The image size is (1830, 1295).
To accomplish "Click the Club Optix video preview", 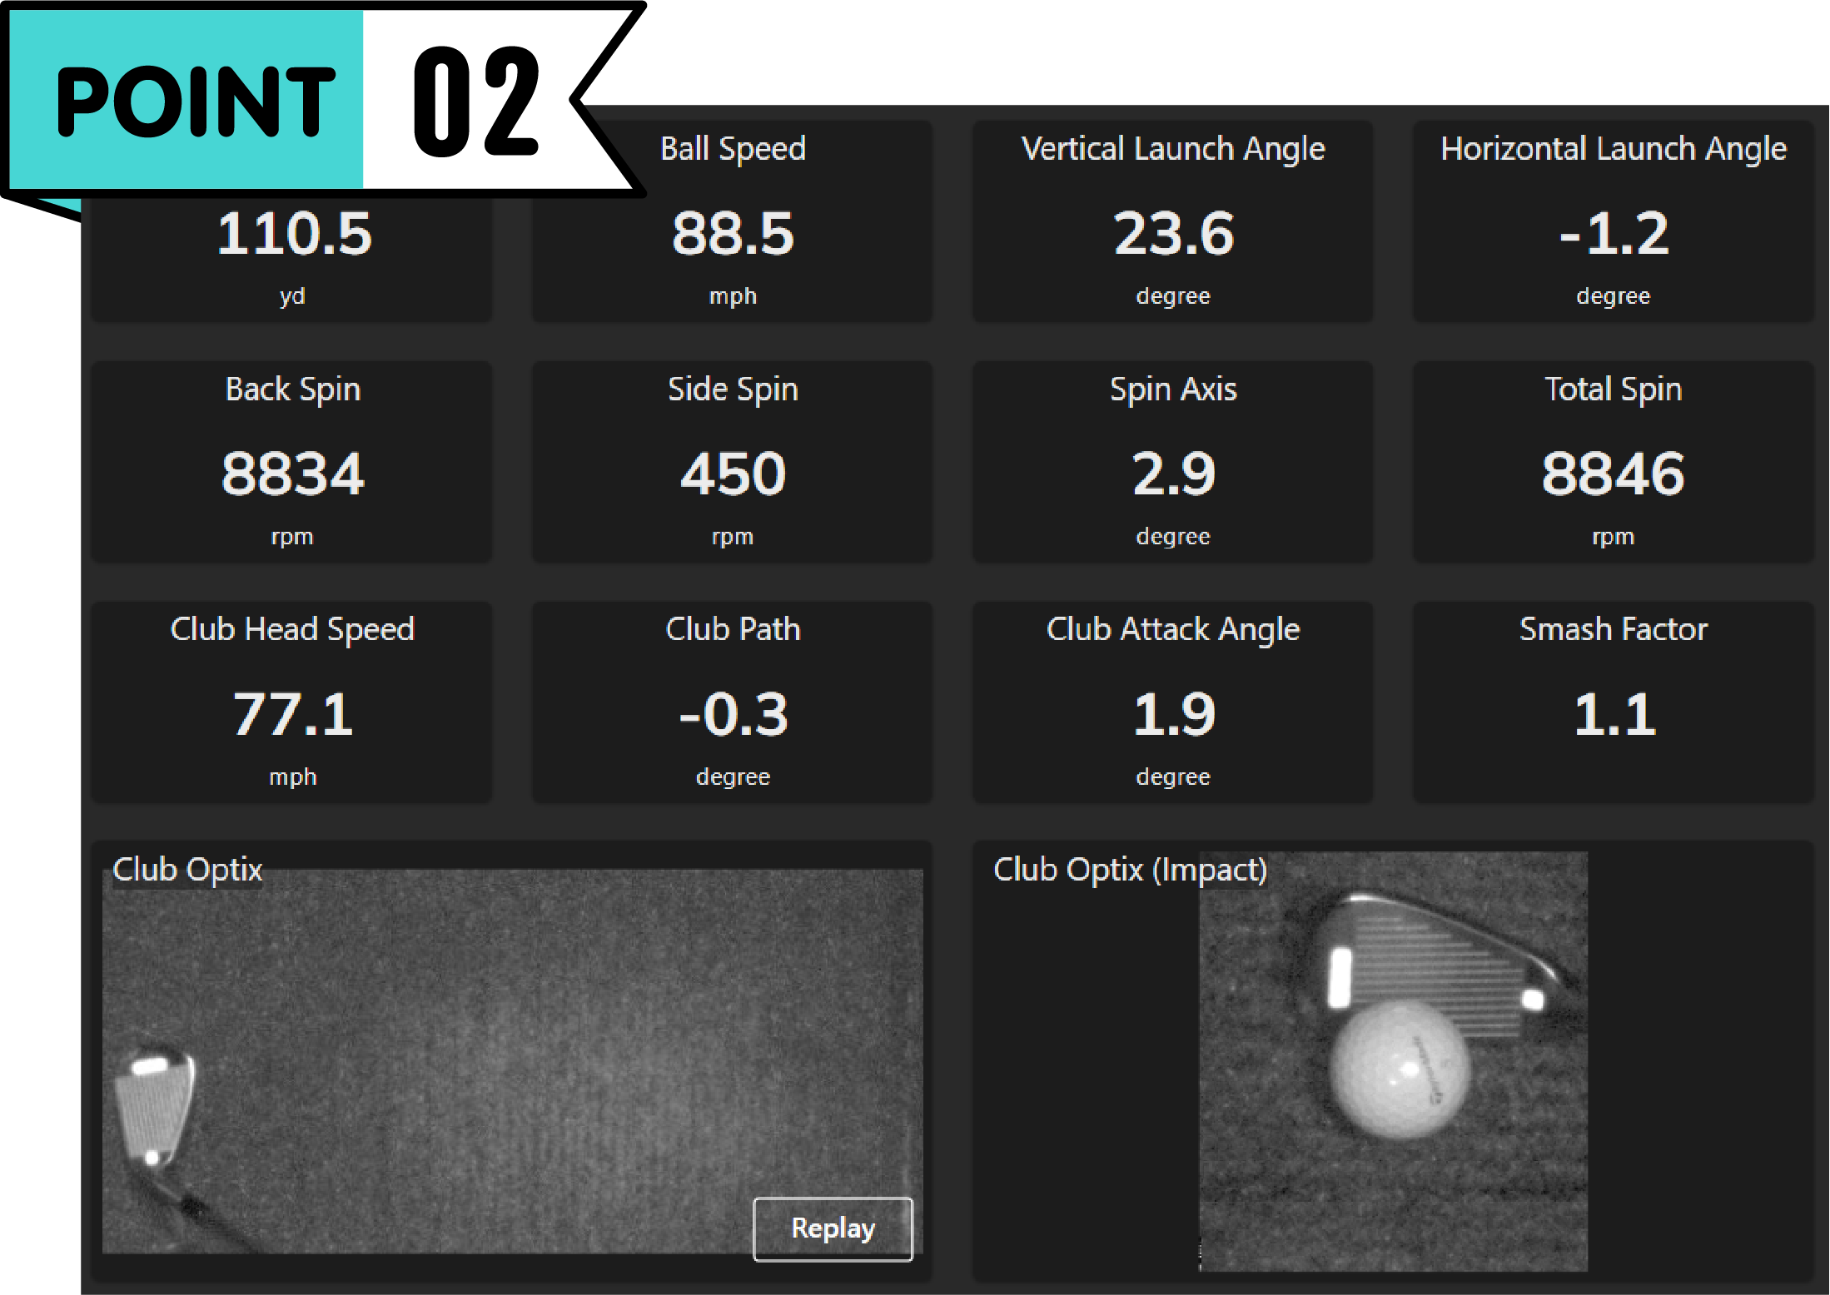I will point(512,1061).
